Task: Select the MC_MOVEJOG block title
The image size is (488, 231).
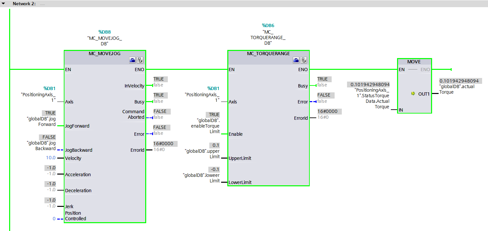Action: click(x=105, y=53)
